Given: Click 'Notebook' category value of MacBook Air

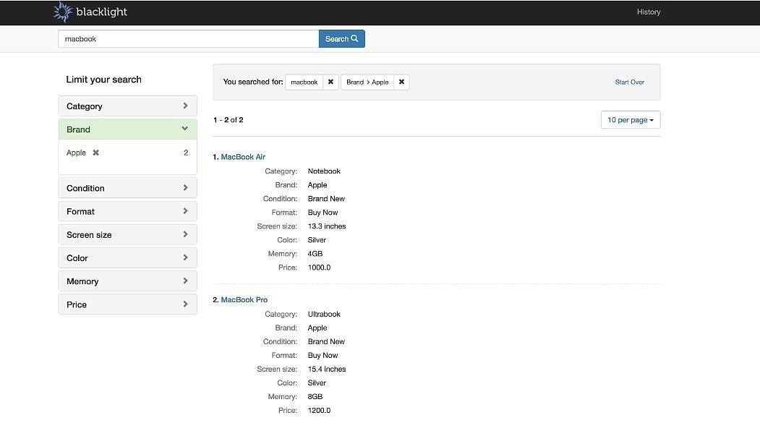Looking at the screenshot, I should pyautogui.click(x=324, y=171).
